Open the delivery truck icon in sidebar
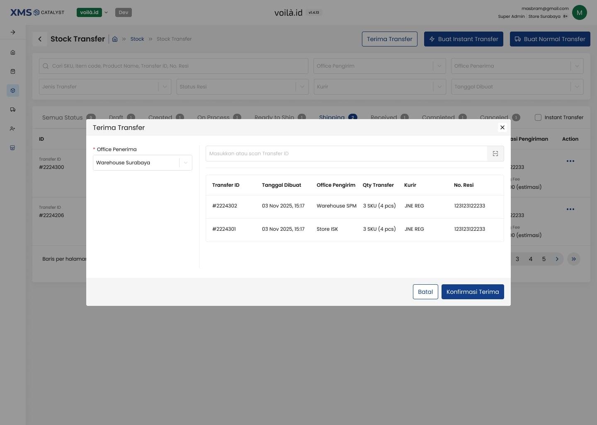597x425 pixels. point(13,110)
